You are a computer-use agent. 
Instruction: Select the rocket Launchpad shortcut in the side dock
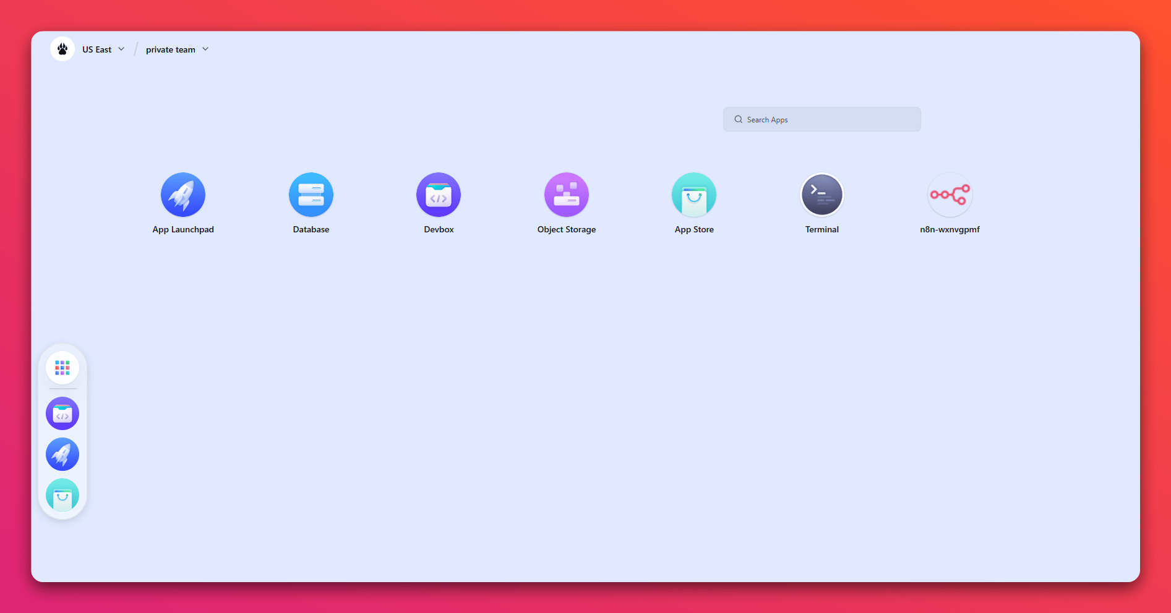pyautogui.click(x=62, y=454)
